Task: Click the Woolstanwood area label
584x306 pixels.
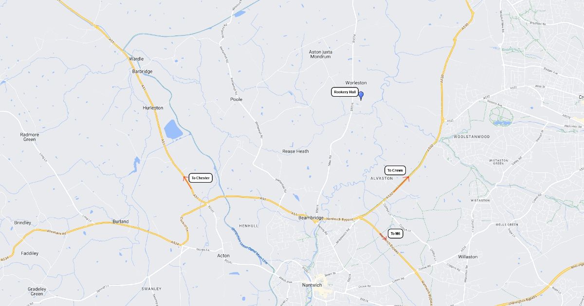Action: (466, 137)
